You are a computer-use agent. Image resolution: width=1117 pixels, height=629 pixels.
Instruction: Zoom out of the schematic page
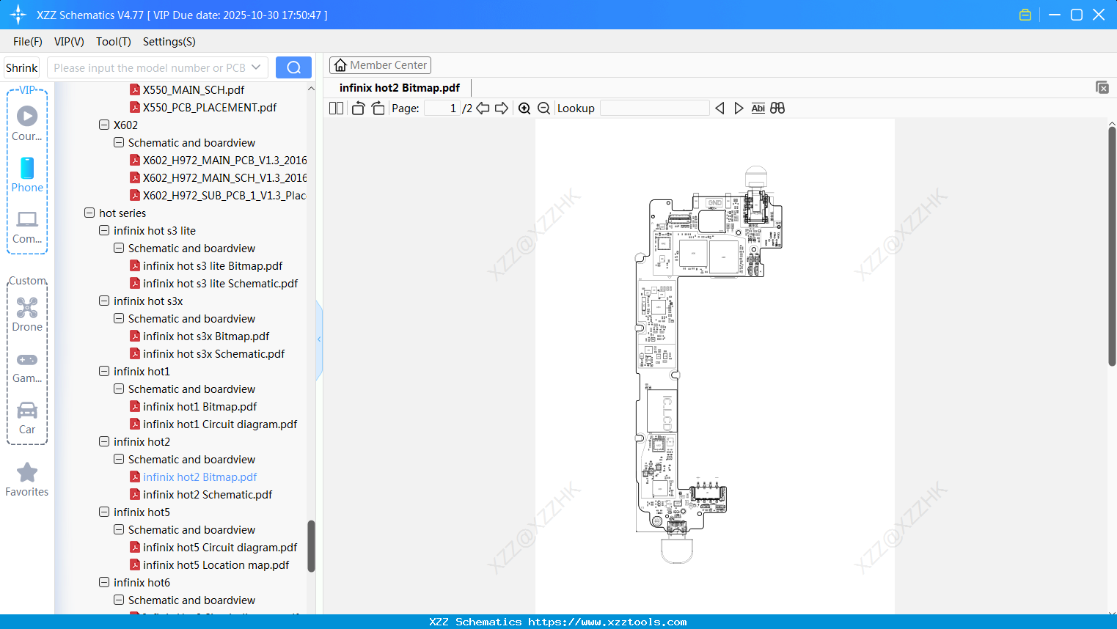543,108
